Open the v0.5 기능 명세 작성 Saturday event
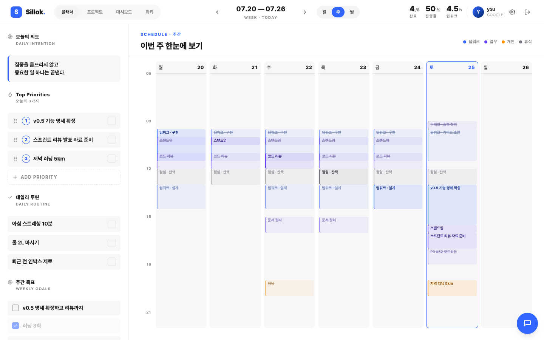Screen dimensions: 544x340 [452, 205]
